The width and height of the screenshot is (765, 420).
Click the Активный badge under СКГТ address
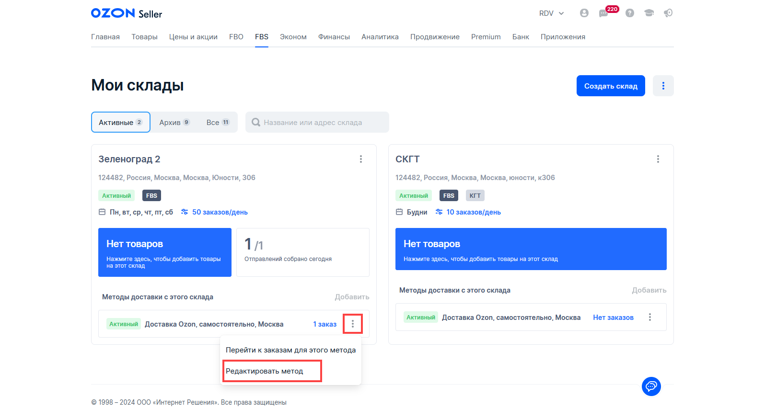tap(414, 195)
